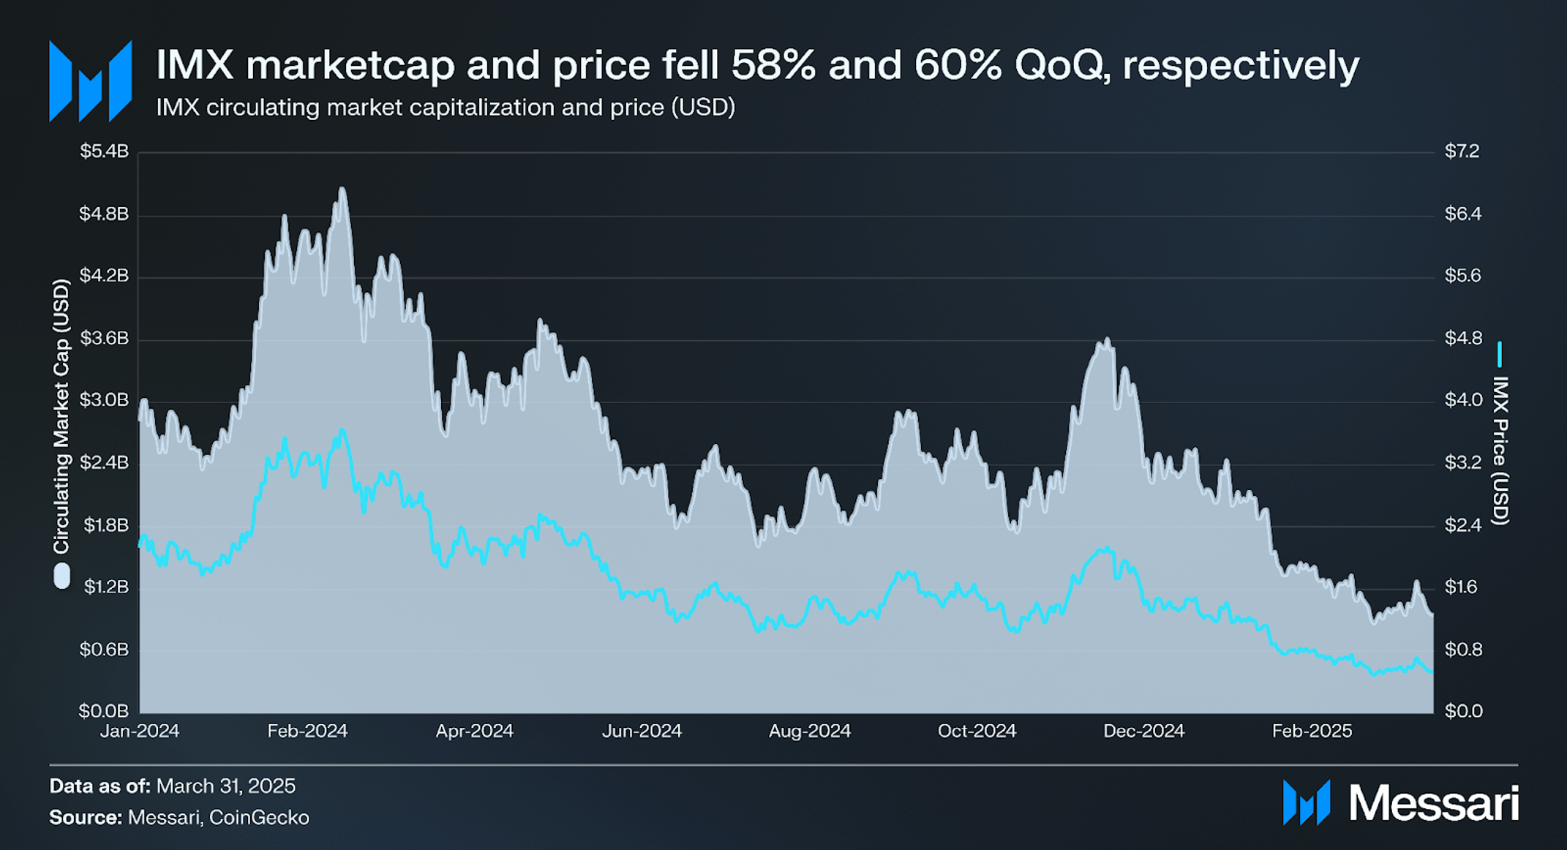Select the Dec-2024 x-axis label
The height and width of the screenshot is (850, 1567).
point(1144,731)
